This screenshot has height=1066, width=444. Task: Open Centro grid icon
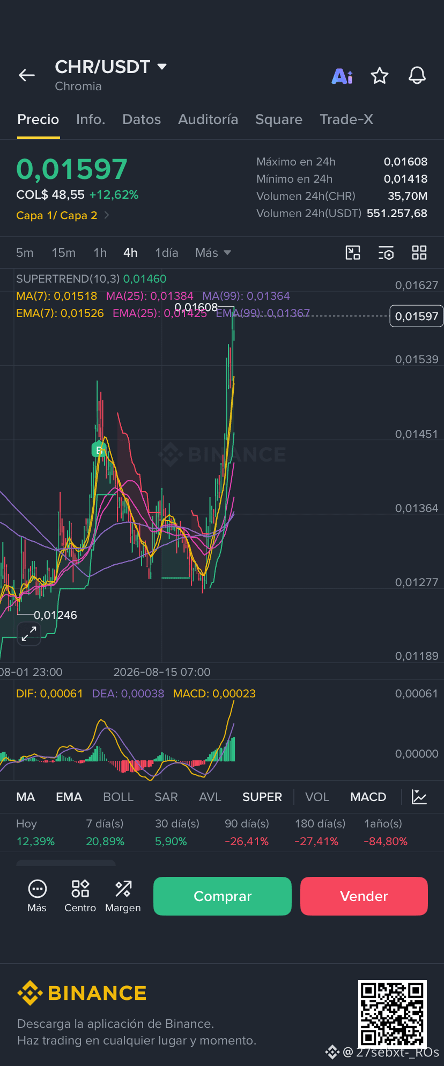[x=80, y=896]
